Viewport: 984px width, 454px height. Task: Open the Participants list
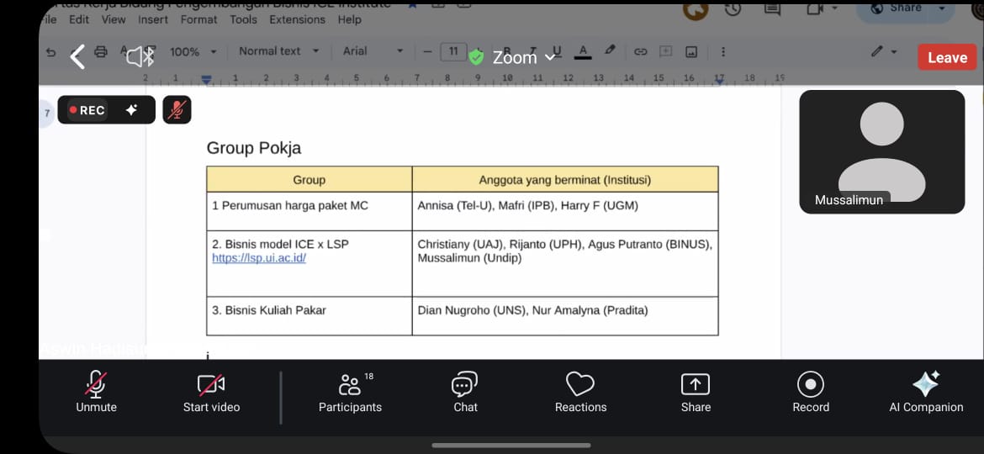click(x=350, y=393)
